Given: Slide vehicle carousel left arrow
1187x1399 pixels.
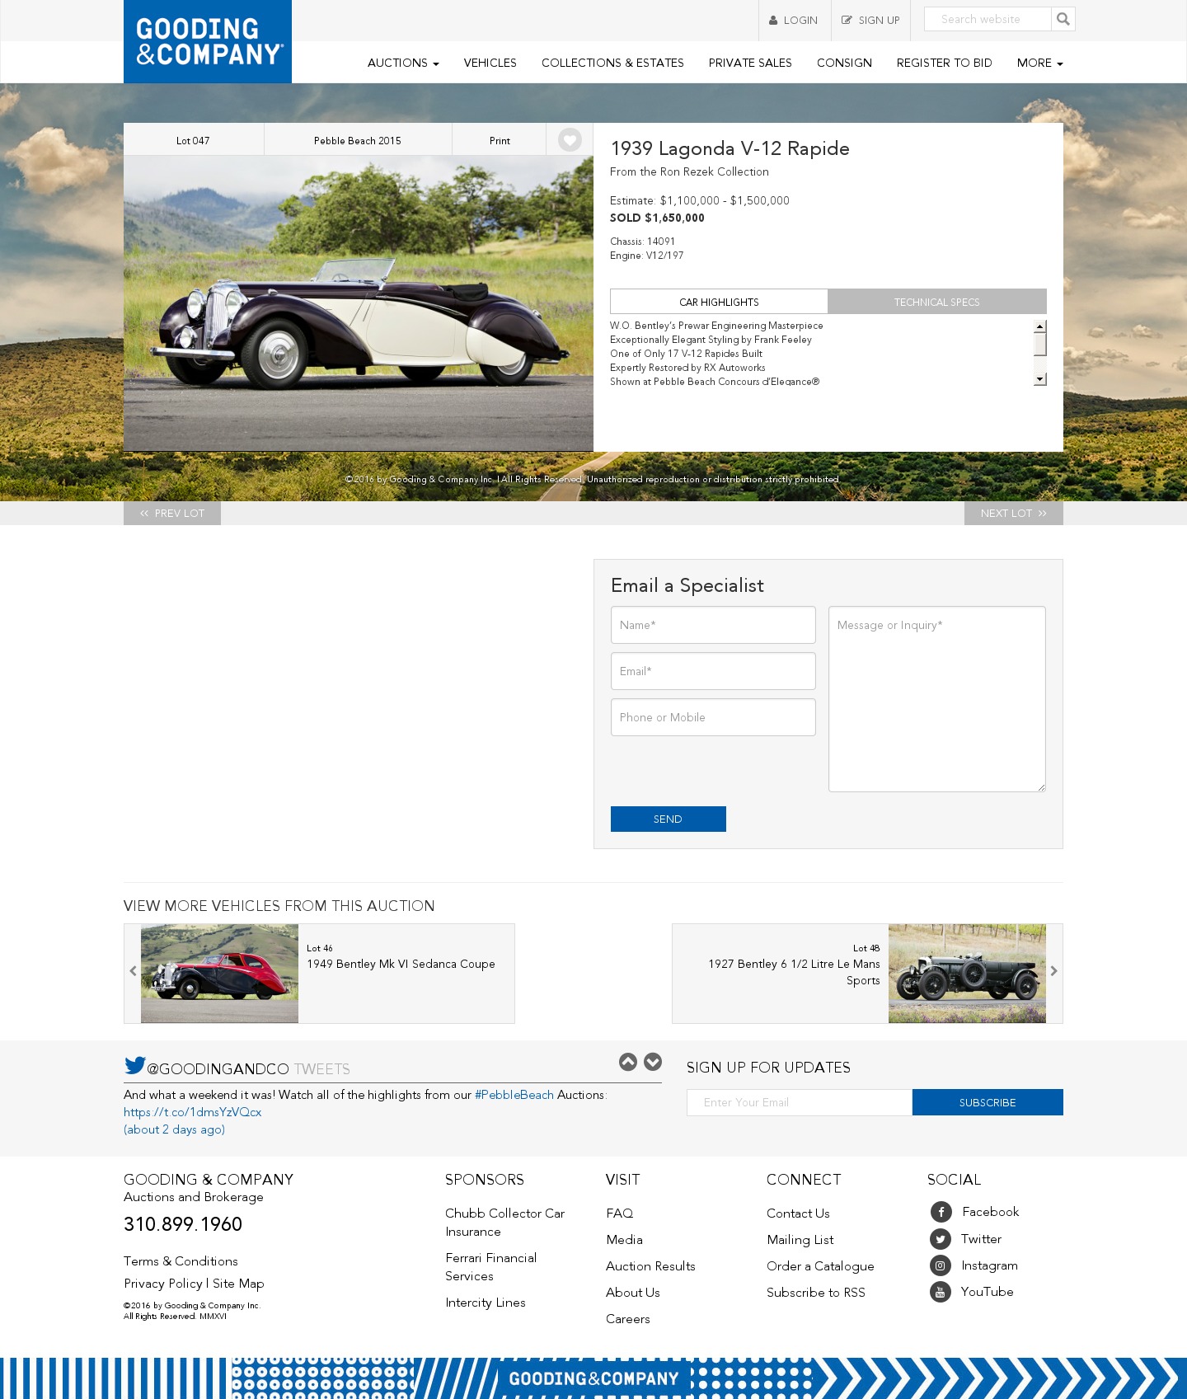Looking at the screenshot, I should (133, 971).
